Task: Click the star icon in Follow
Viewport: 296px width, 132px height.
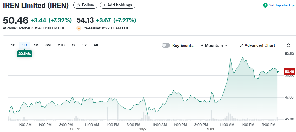Action: coord(78,5)
